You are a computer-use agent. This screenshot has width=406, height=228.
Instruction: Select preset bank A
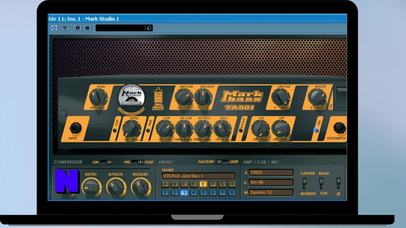point(165,184)
